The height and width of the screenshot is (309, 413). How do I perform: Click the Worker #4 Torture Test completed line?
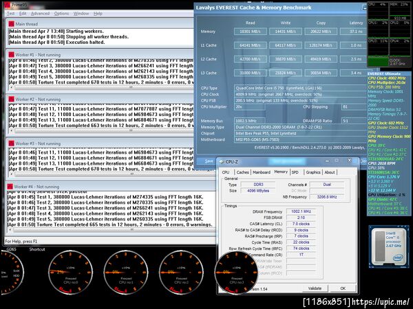[109, 225]
